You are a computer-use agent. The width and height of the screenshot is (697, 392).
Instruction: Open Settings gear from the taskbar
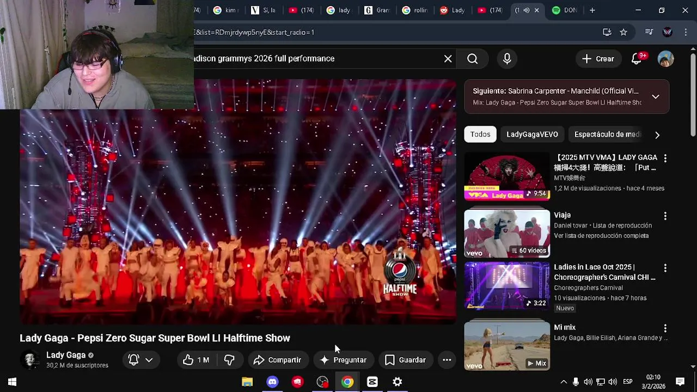[398, 382]
